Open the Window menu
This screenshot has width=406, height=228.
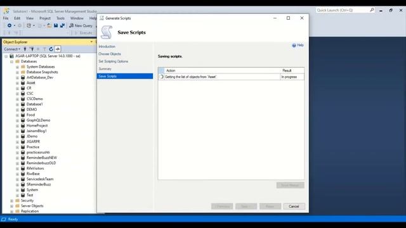point(77,18)
